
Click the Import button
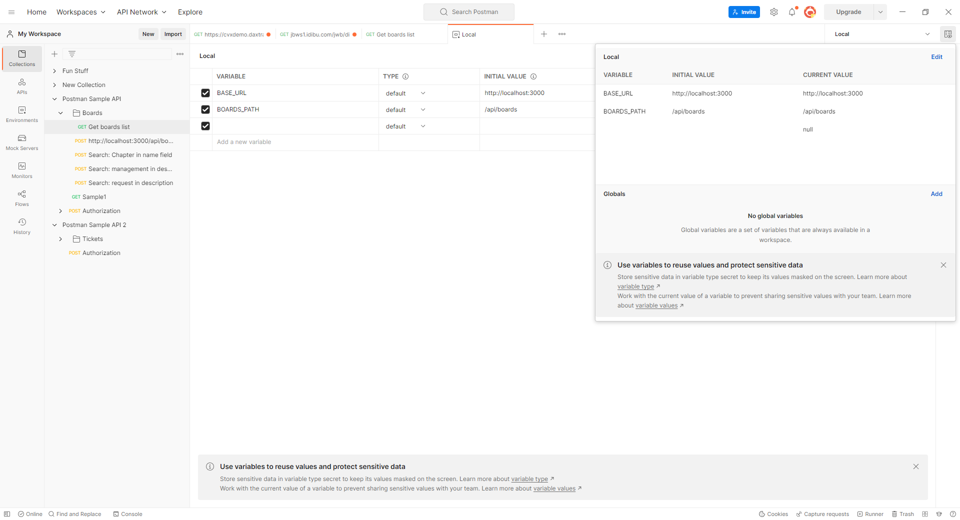(173, 34)
